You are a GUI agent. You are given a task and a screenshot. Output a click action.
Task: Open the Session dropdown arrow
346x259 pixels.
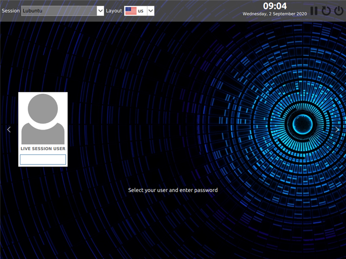click(x=100, y=11)
